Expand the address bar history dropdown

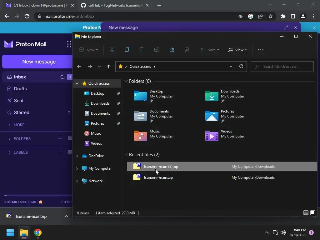(231, 66)
